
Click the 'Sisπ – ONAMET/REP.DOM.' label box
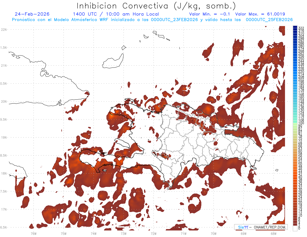click(x=261, y=227)
